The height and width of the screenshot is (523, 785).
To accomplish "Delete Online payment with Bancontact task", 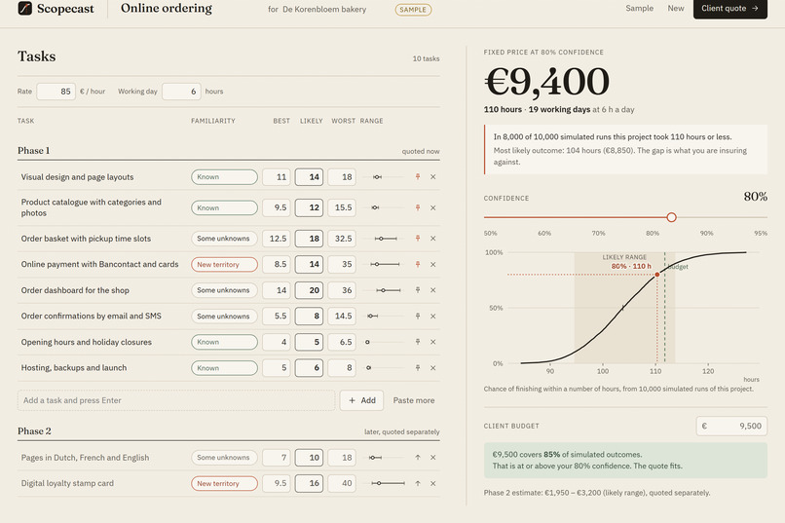I will coord(433,264).
